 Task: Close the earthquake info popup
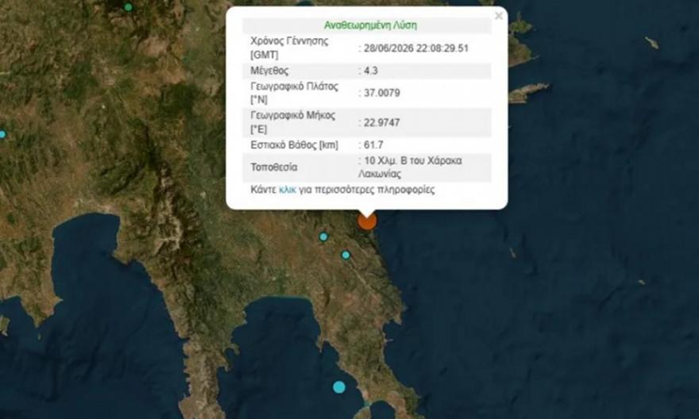(498, 16)
